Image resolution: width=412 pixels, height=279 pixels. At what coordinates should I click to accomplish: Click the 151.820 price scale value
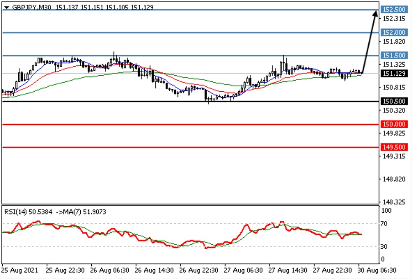(x=394, y=41)
